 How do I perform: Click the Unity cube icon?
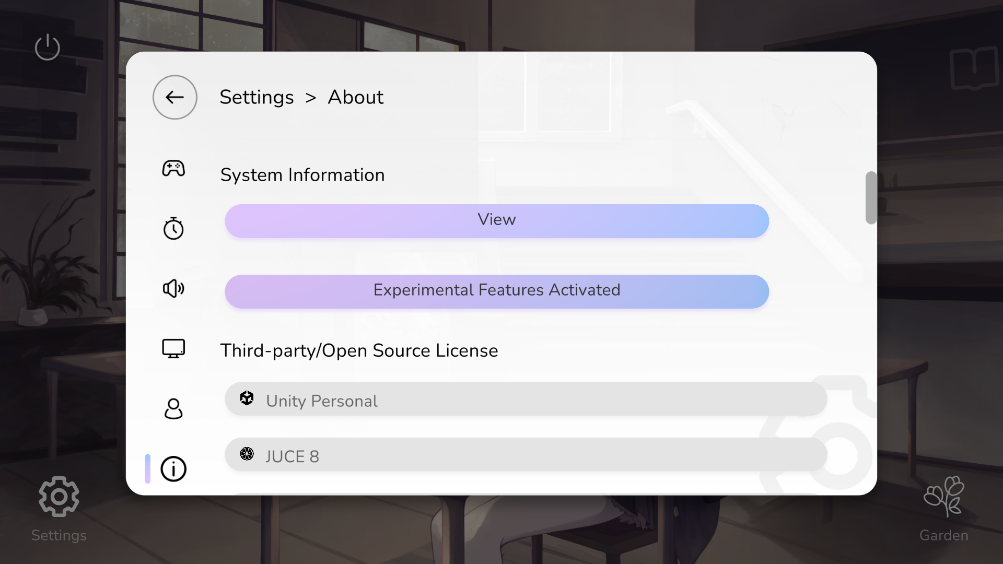pyautogui.click(x=247, y=398)
